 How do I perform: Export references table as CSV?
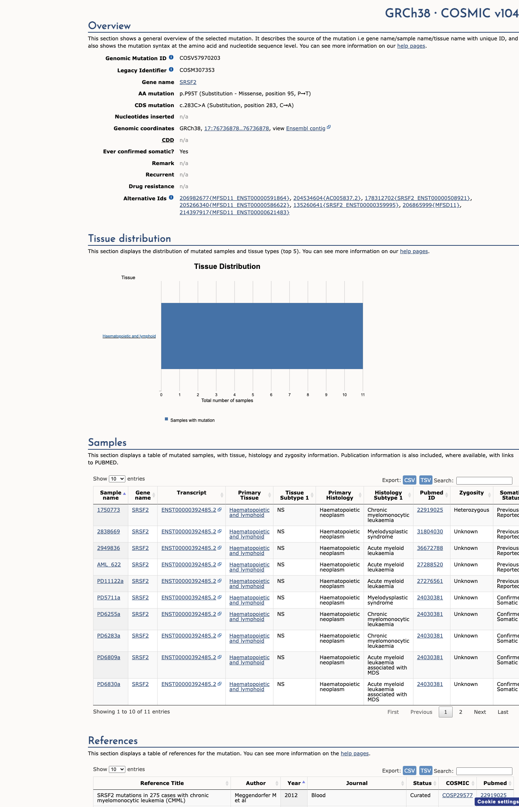(x=409, y=771)
